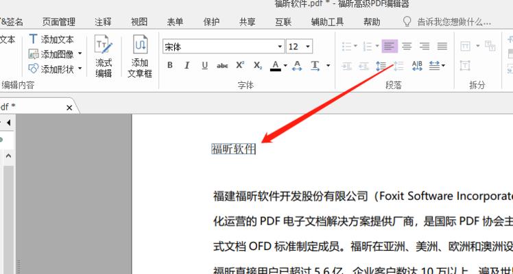Apply the current font color

pyautogui.click(x=276, y=66)
